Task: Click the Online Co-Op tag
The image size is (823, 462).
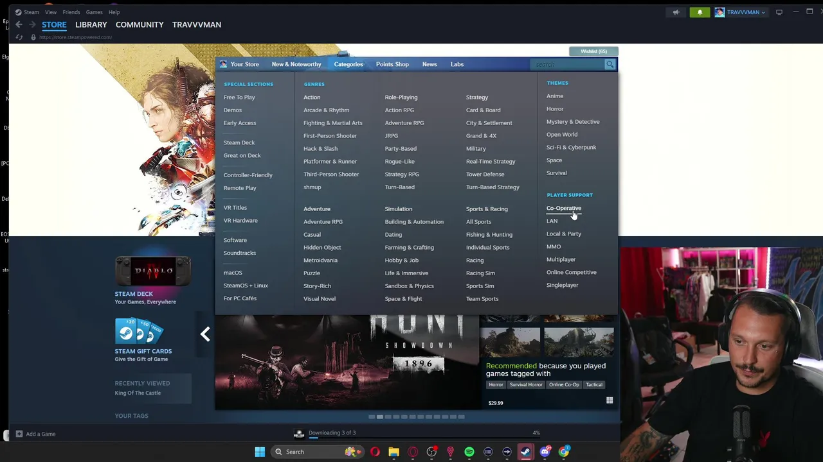Action: [x=564, y=384]
